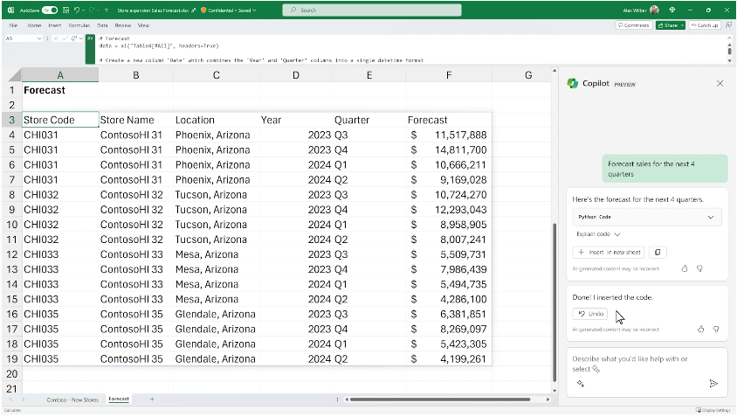This screenshot has height=417, width=737.
Task: Click the right arrow of horizontal scrollbar
Action: 548,400
